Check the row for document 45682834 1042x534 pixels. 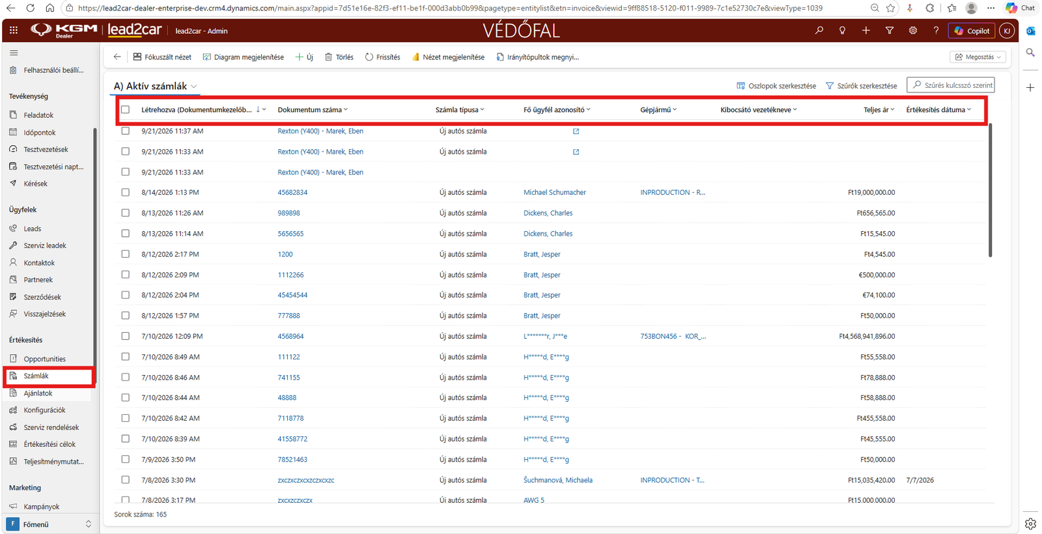click(x=126, y=193)
